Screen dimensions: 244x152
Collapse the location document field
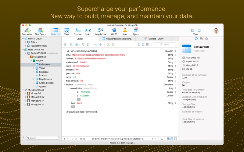(65, 85)
